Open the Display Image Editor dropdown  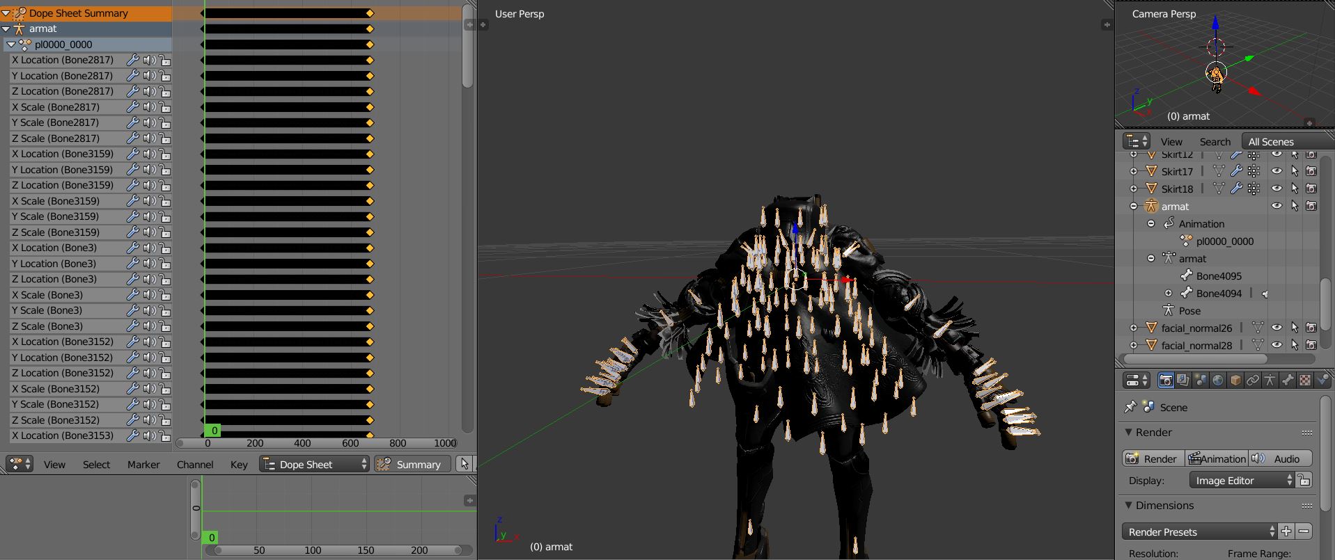coord(1242,480)
